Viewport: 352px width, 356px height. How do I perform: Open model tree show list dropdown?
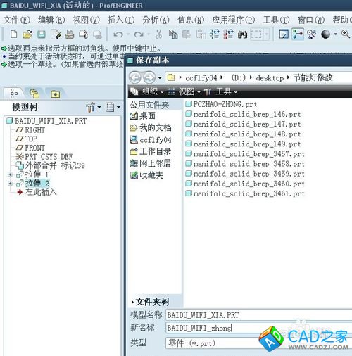tap(113, 108)
